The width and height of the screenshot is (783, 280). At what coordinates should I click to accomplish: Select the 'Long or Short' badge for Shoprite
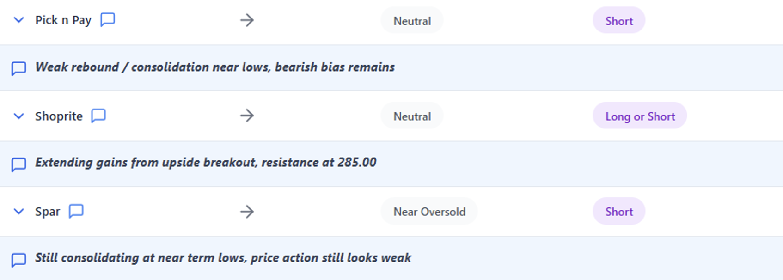pyautogui.click(x=640, y=116)
